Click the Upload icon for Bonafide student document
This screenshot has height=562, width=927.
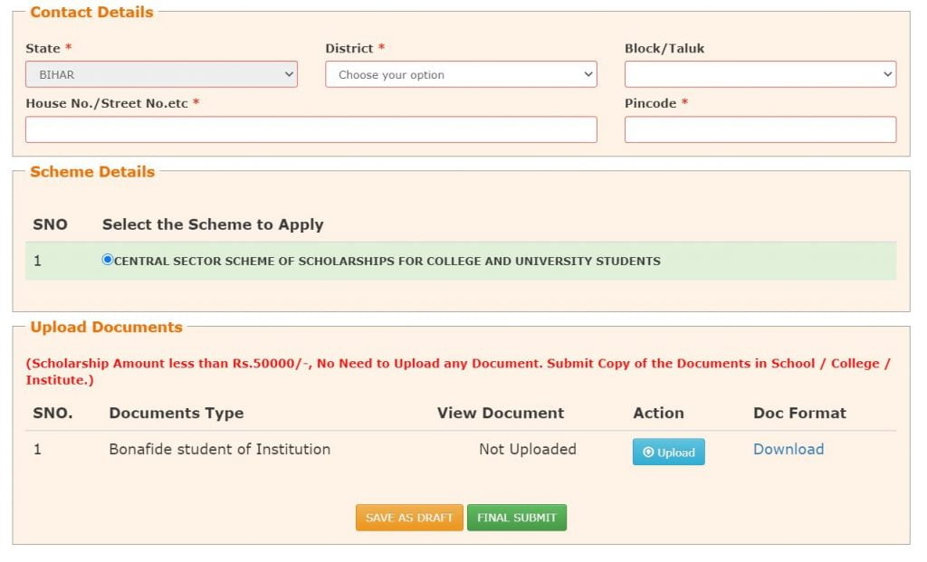point(668,452)
